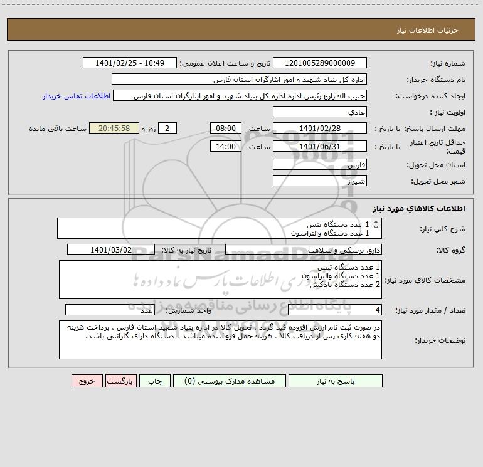
Task: Click the countdown timer 20:45:58
Action: coord(114,128)
